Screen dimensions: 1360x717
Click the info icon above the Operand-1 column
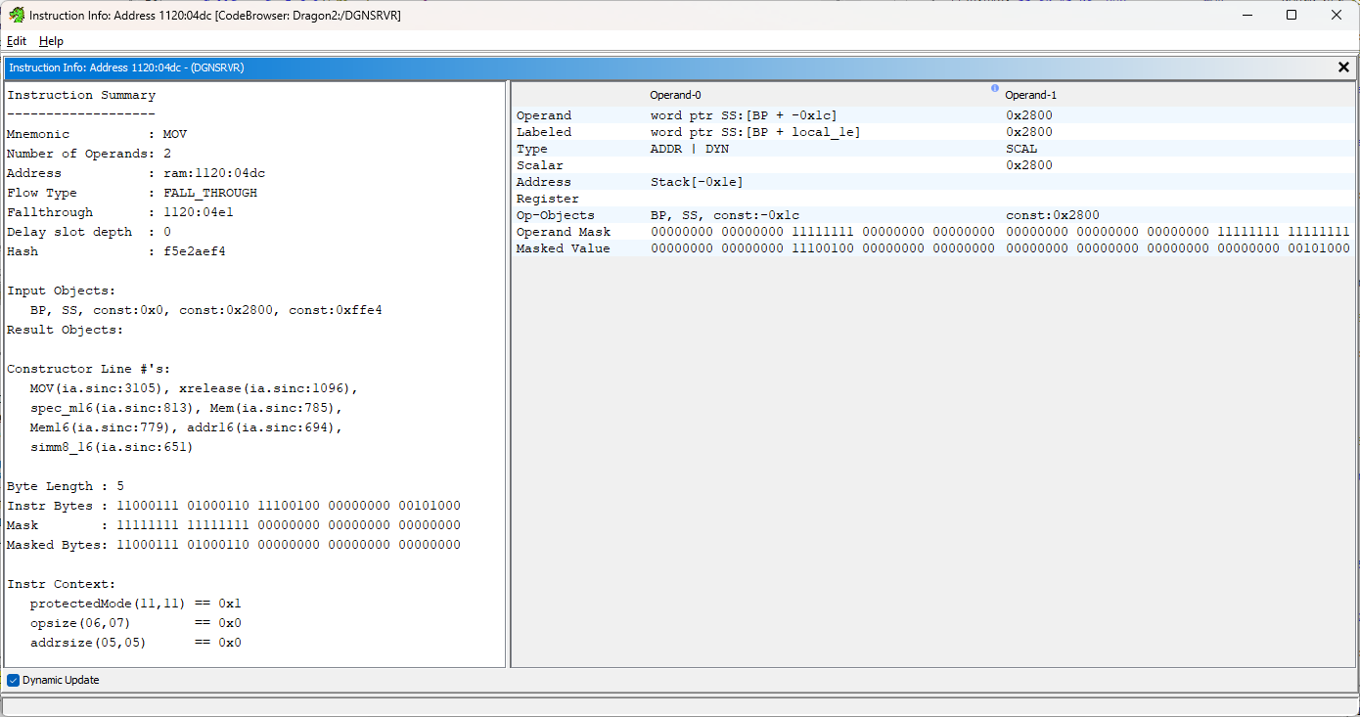point(994,88)
